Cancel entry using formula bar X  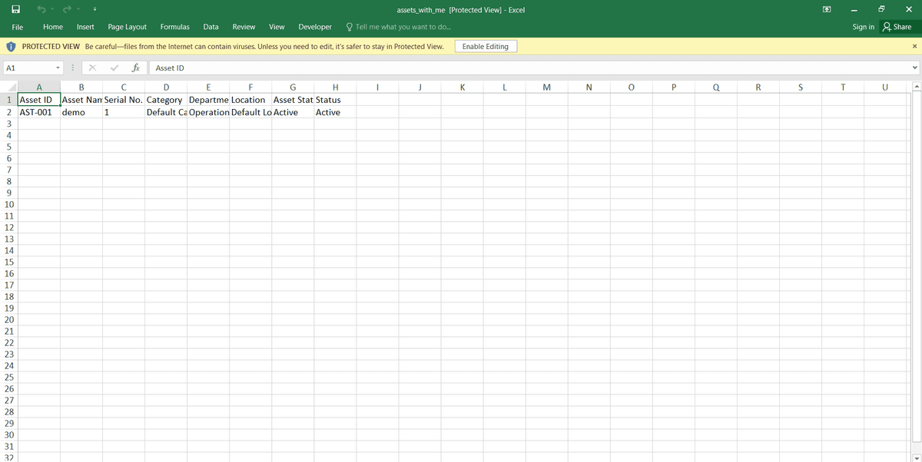pyautogui.click(x=92, y=68)
